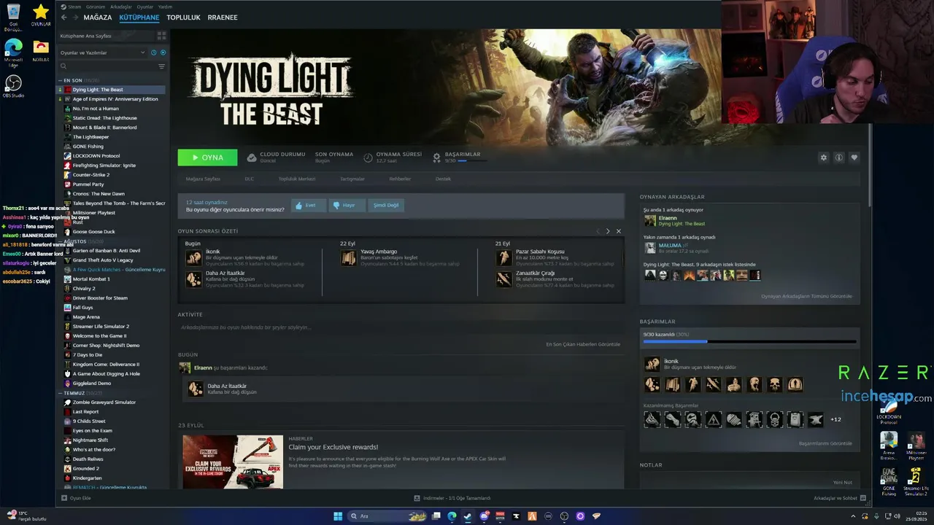Navigate forward with the right arrow

point(75,17)
